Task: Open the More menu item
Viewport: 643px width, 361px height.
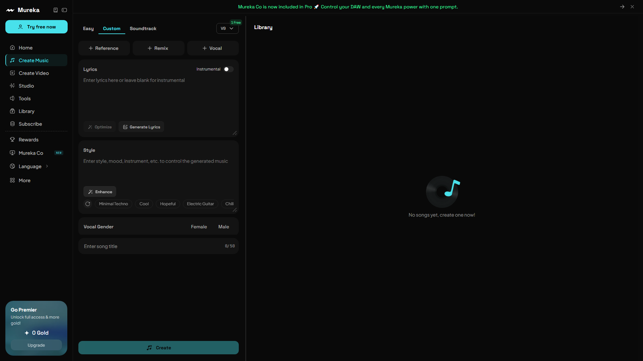Action: 37,180
